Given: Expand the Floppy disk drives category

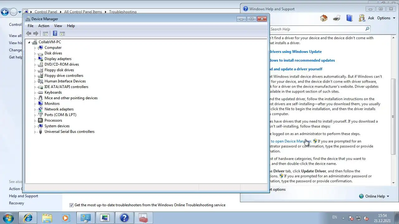Looking at the screenshot, I should (35, 70).
